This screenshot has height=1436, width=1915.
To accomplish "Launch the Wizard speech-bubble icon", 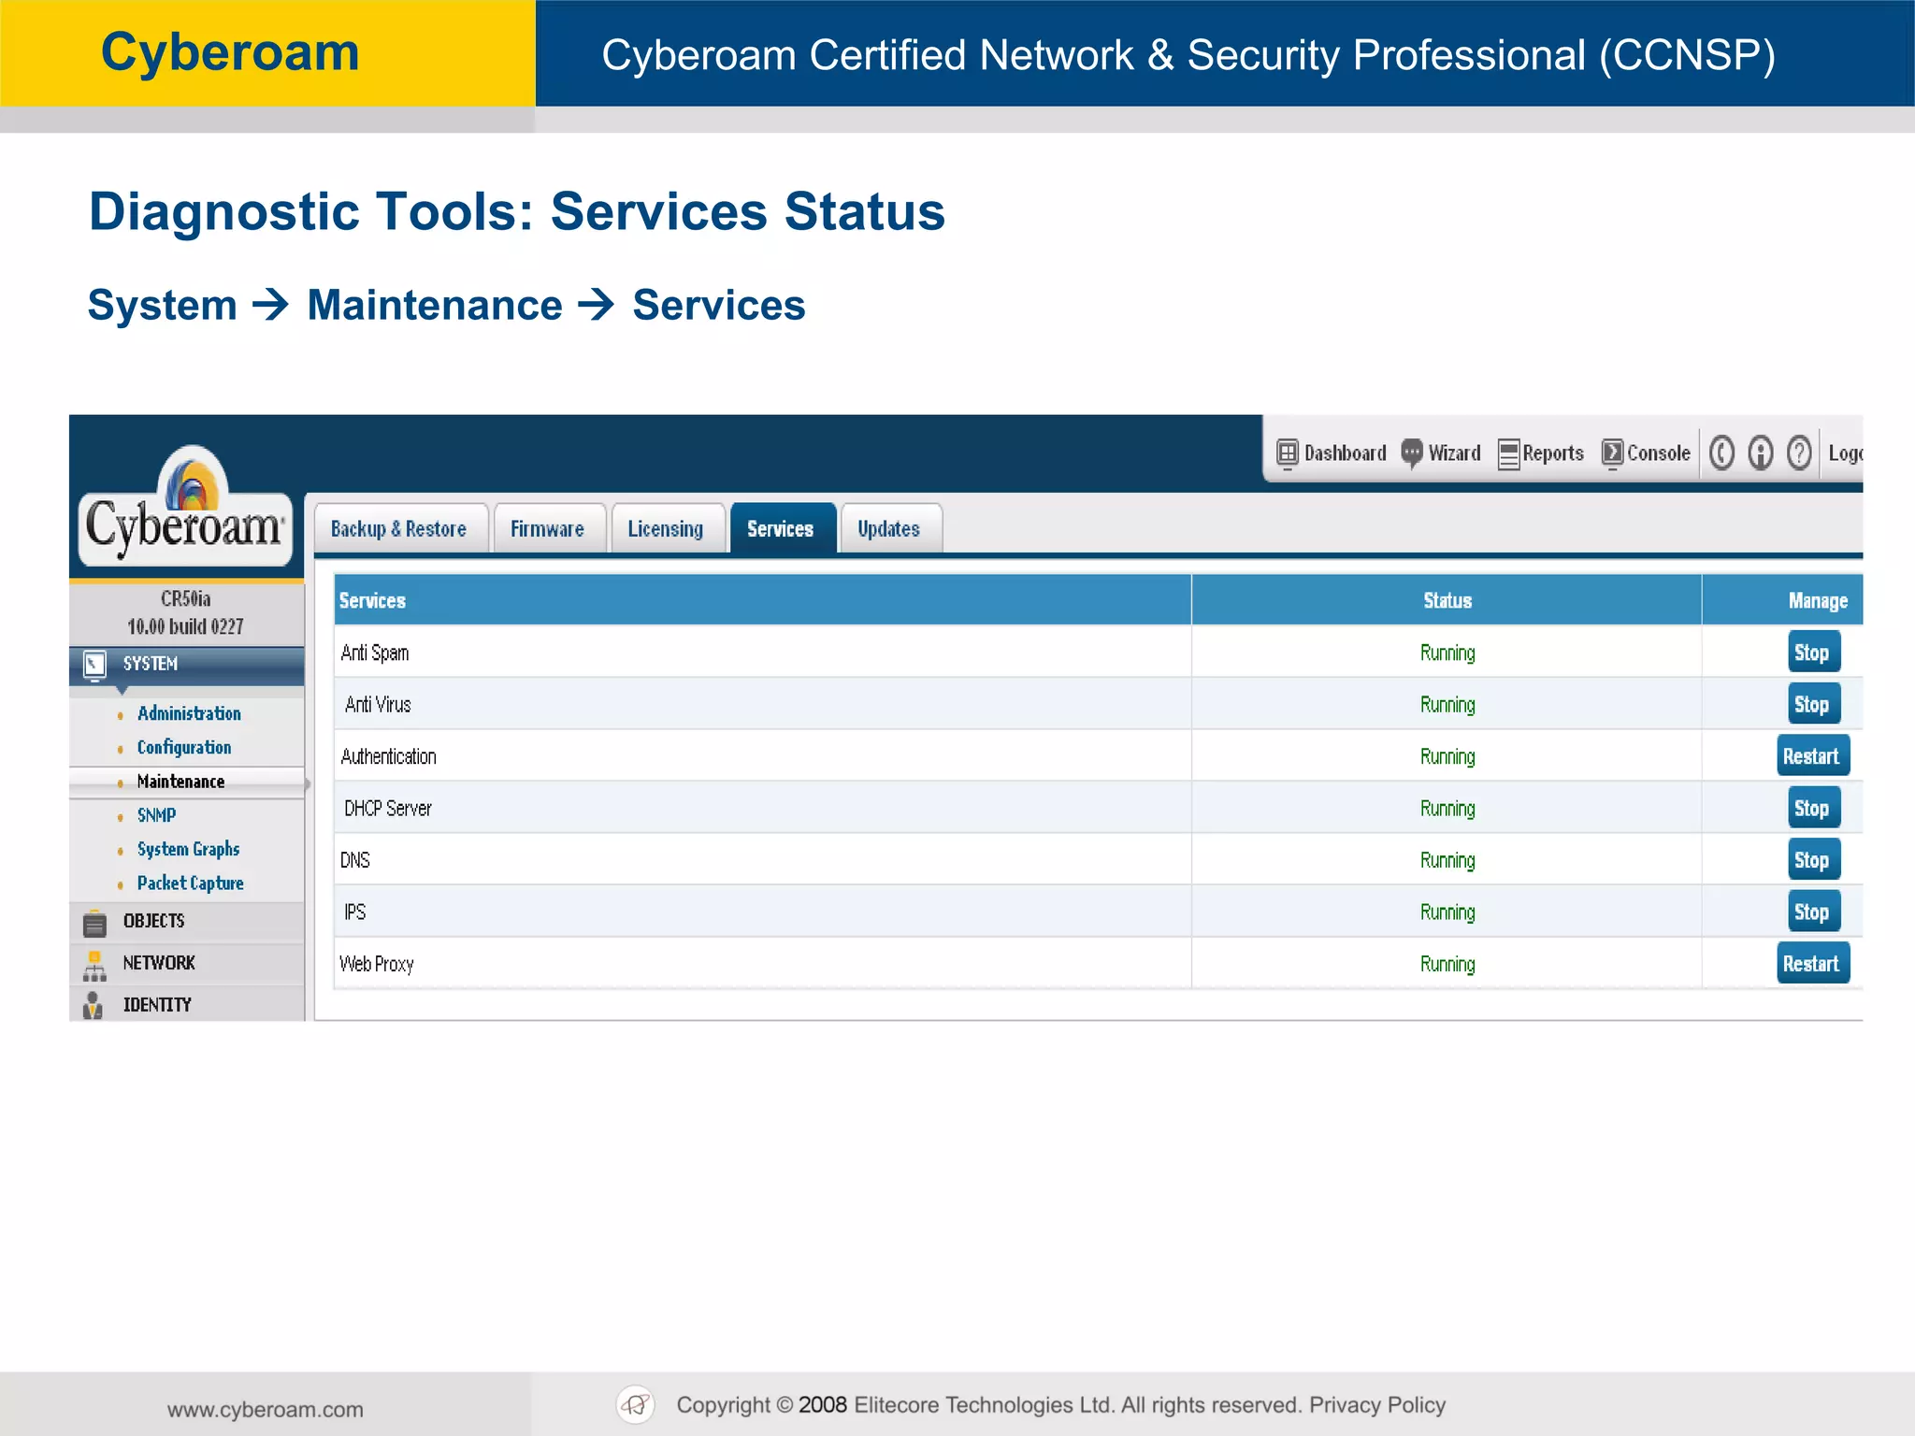I will coord(1411,453).
